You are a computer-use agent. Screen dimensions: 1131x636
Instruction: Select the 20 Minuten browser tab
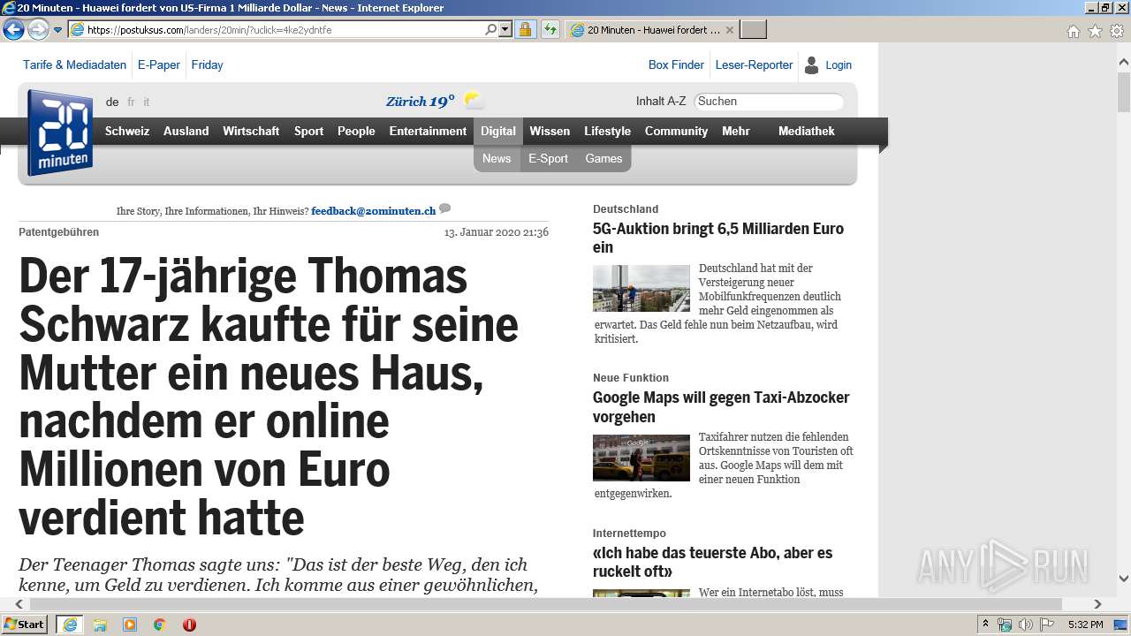652,30
